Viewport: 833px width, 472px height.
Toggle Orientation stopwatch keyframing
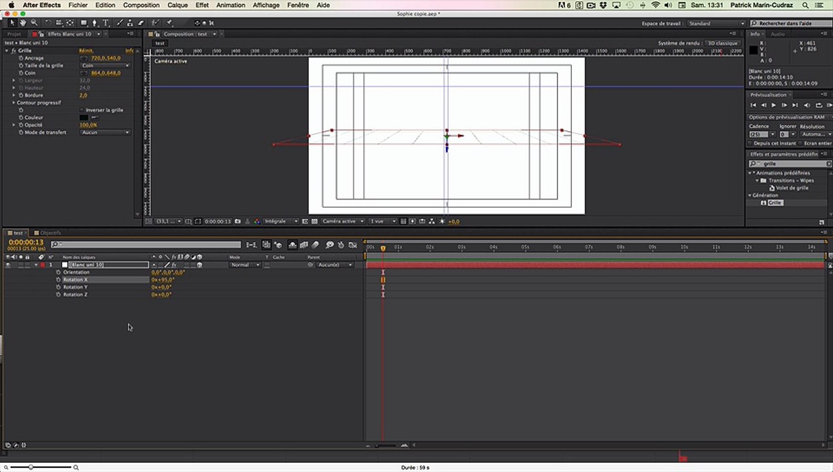pyautogui.click(x=58, y=272)
